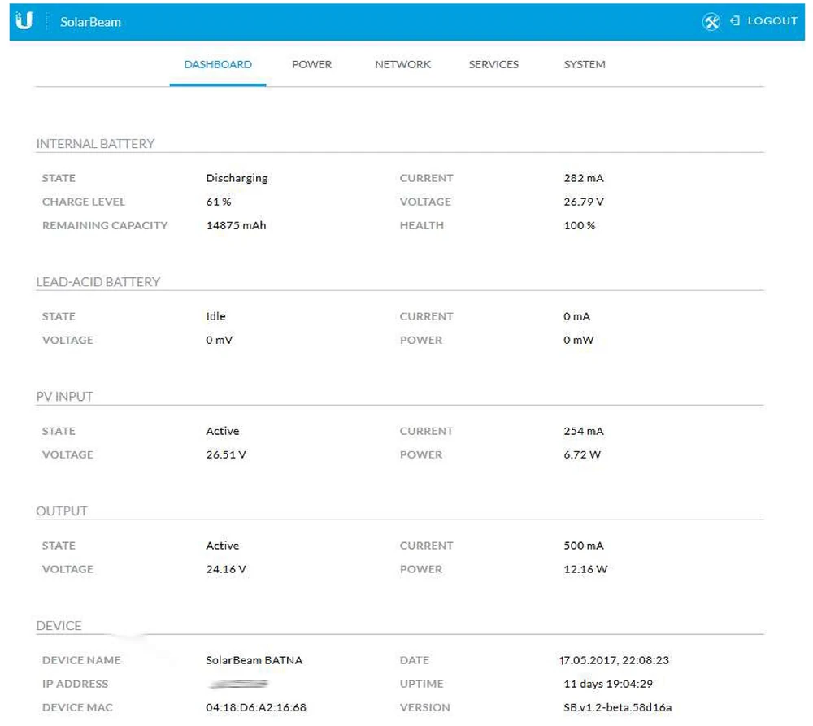The image size is (813, 726).
Task: Select the SERVICES tab
Action: tap(493, 65)
